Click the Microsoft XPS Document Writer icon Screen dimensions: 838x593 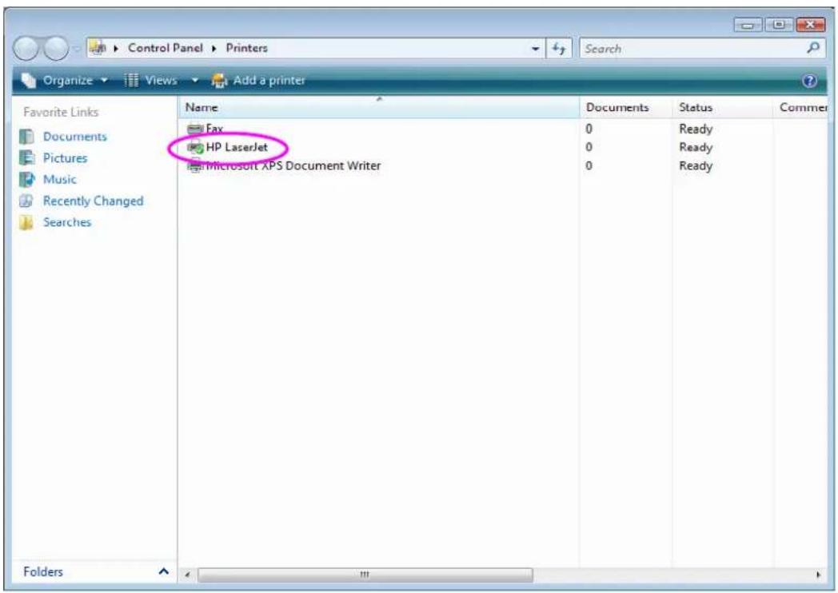coord(195,166)
